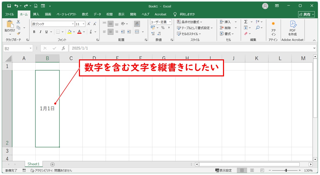
Task: Click アクセシビリティ: 問題ありません status
Action: pos(51,170)
